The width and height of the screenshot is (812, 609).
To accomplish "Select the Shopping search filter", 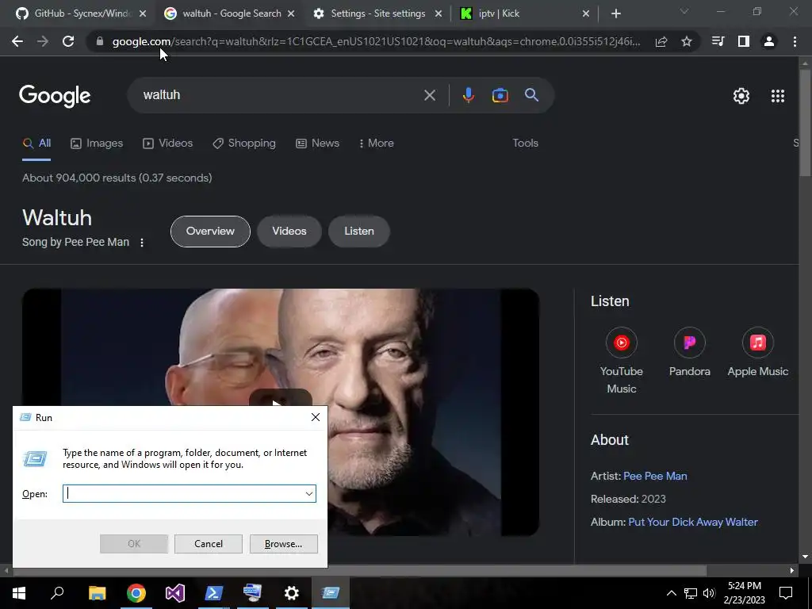I will click(244, 144).
